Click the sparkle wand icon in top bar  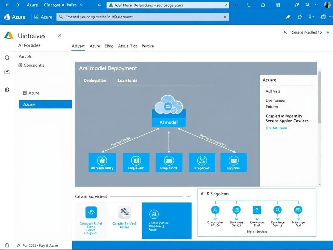297,5
